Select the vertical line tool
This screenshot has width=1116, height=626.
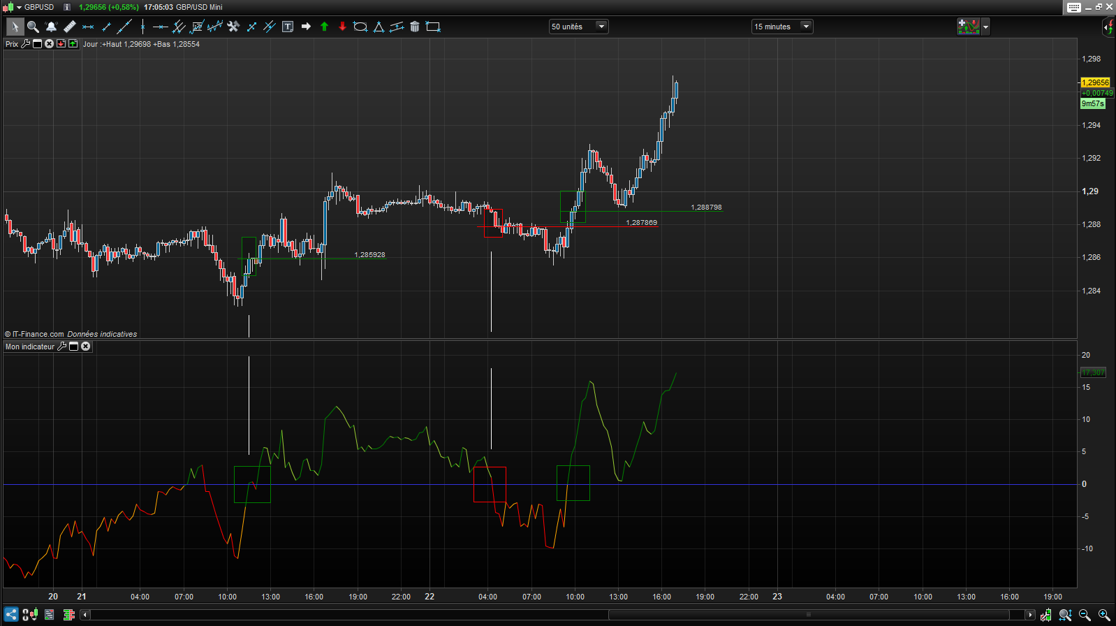(142, 27)
